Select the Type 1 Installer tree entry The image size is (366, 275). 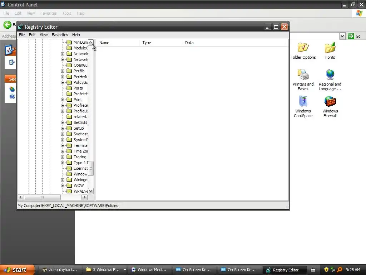[x=80, y=163]
